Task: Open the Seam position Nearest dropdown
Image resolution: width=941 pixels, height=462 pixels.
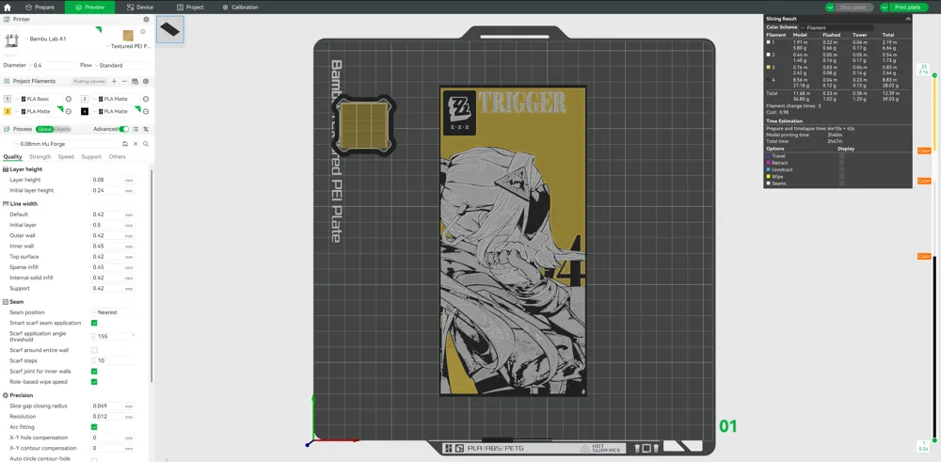Action: 113,312
